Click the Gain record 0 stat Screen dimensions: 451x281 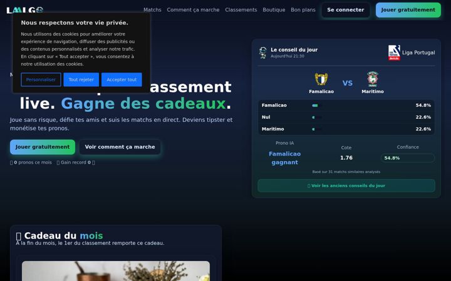(x=76, y=162)
